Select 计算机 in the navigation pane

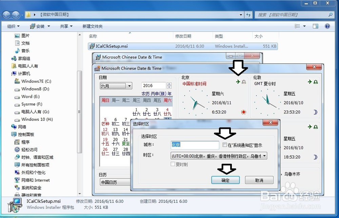pyautogui.click(x=21, y=74)
